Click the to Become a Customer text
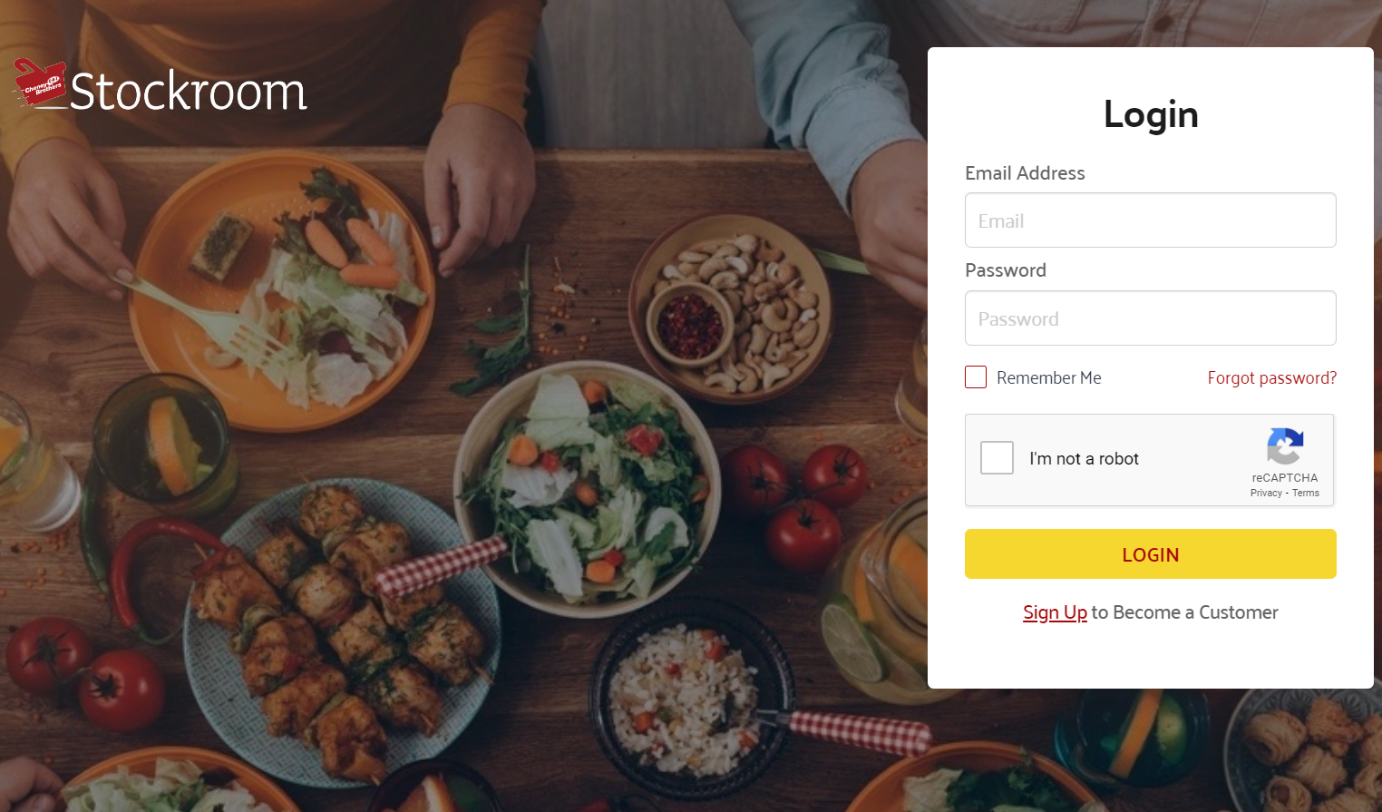1382x812 pixels. [x=1185, y=612]
